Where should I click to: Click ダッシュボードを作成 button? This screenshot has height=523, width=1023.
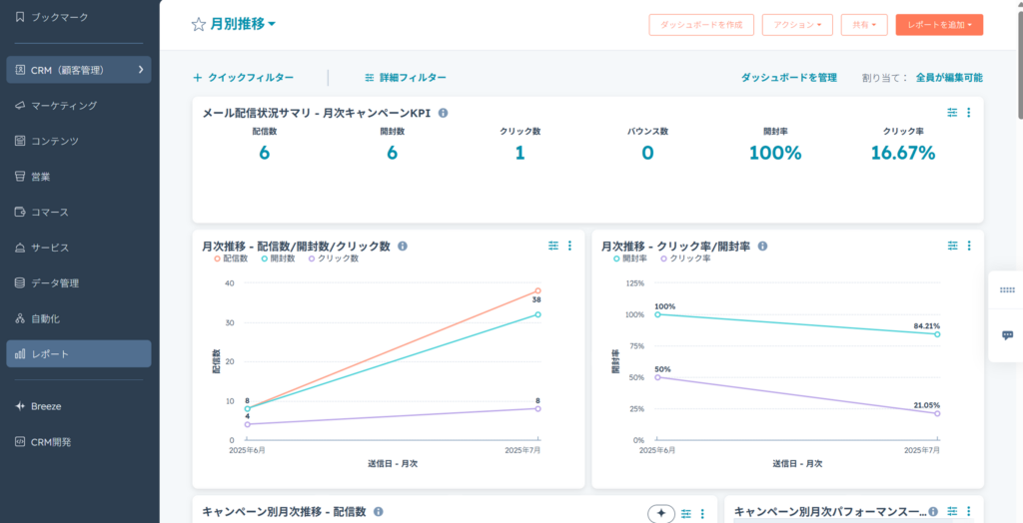(701, 25)
